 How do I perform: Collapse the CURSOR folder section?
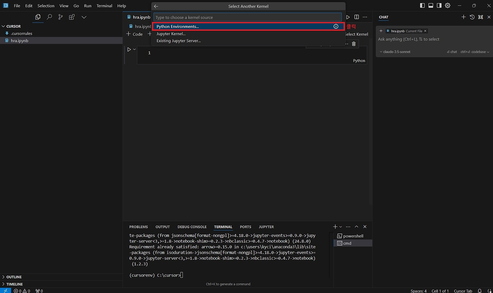pyautogui.click(x=13, y=26)
